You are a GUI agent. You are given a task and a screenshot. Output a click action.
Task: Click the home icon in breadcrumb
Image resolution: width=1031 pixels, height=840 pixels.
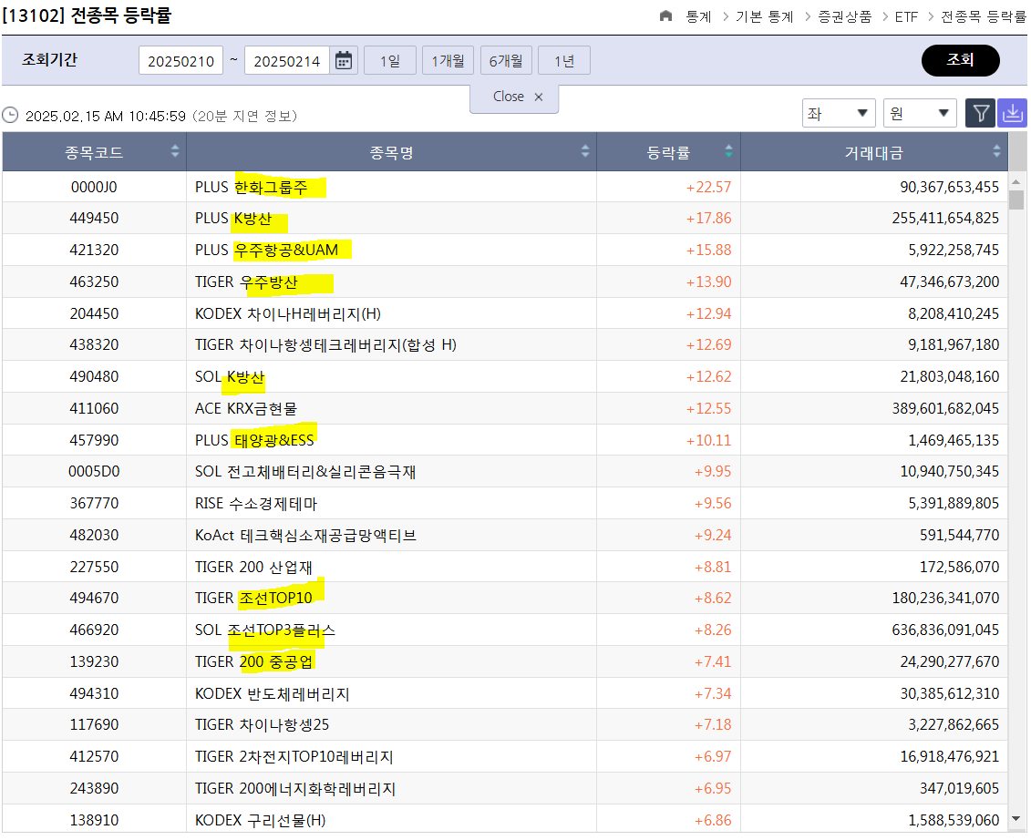[x=665, y=16]
